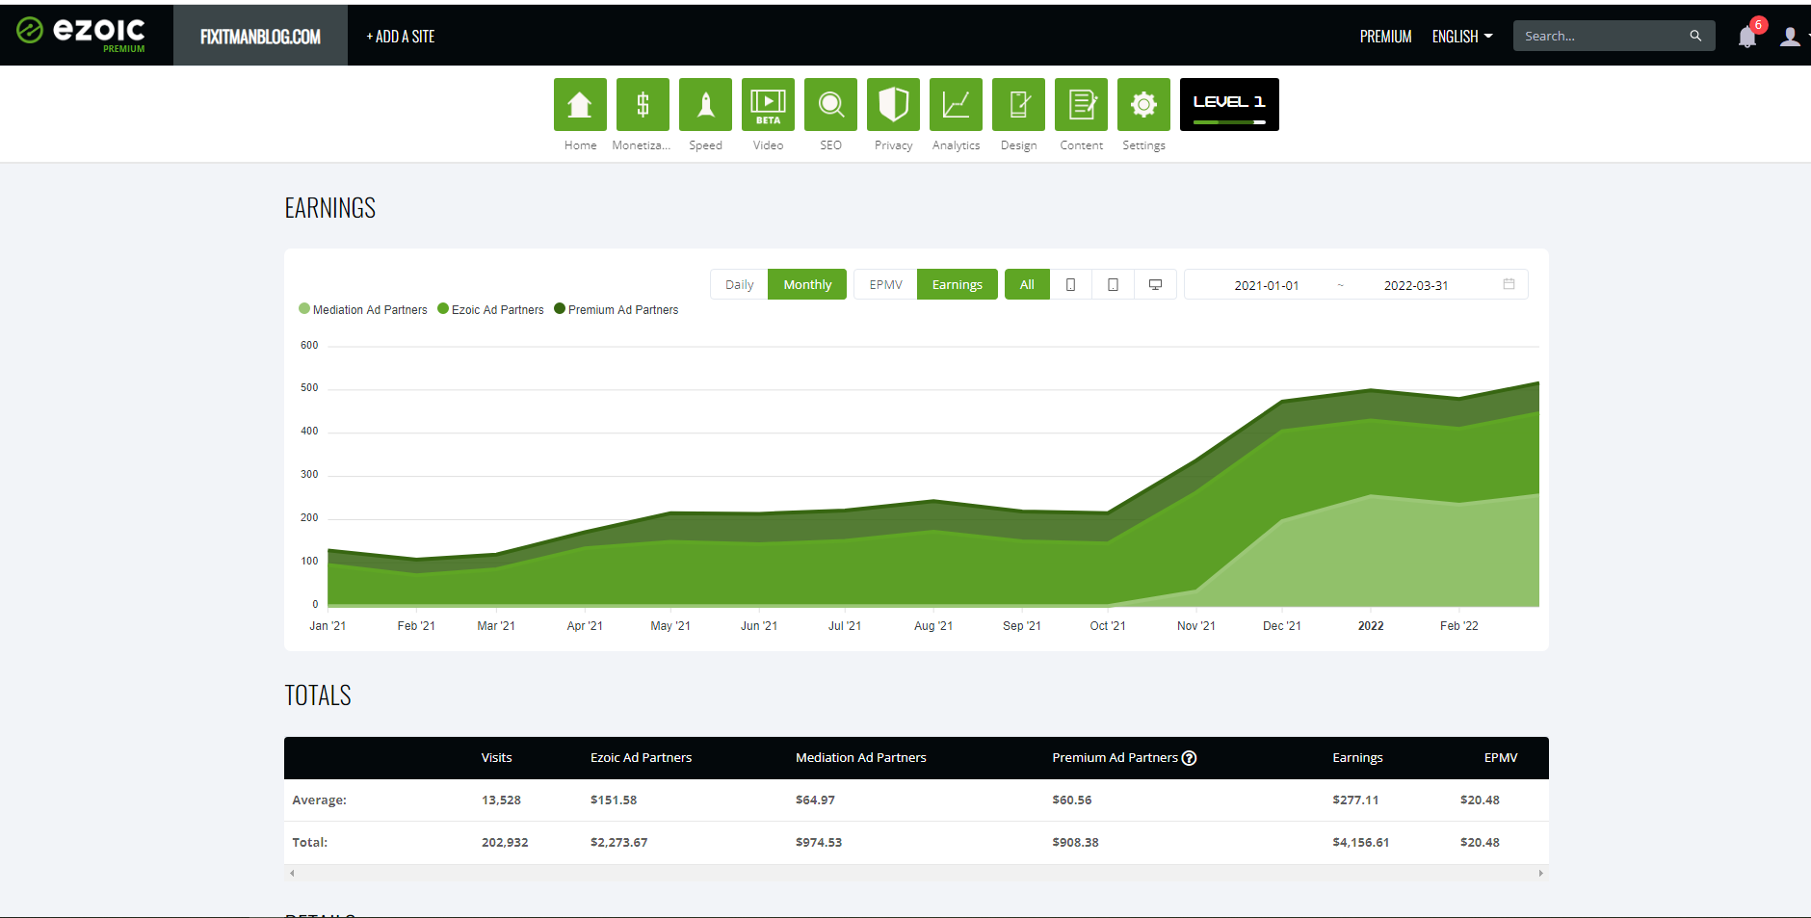This screenshot has width=1811, height=918.
Task: Click the Mediation Ad Partners column header
Action: pos(861,758)
